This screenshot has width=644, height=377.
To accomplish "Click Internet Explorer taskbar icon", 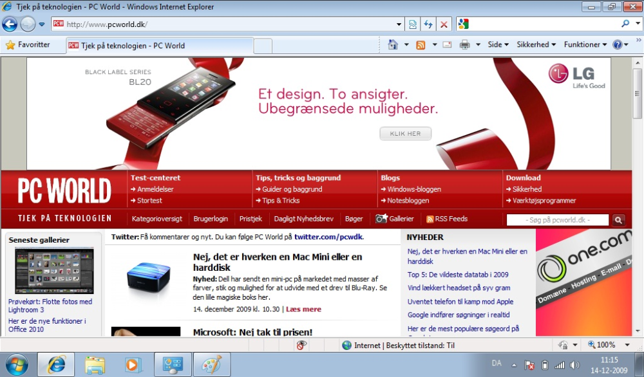I will click(56, 364).
